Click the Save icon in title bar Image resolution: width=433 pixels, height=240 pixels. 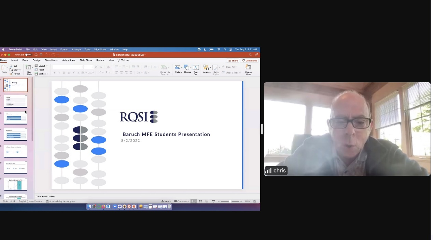click(41, 55)
